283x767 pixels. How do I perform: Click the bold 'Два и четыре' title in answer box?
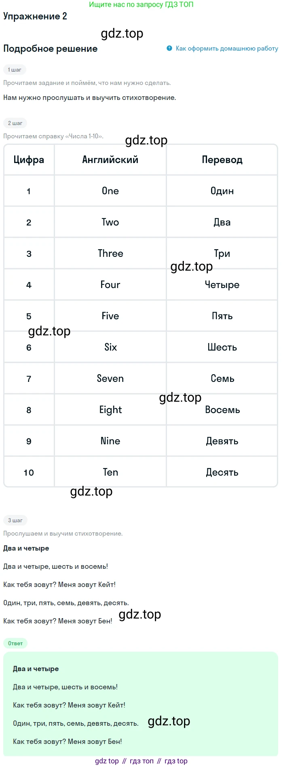(36, 669)
